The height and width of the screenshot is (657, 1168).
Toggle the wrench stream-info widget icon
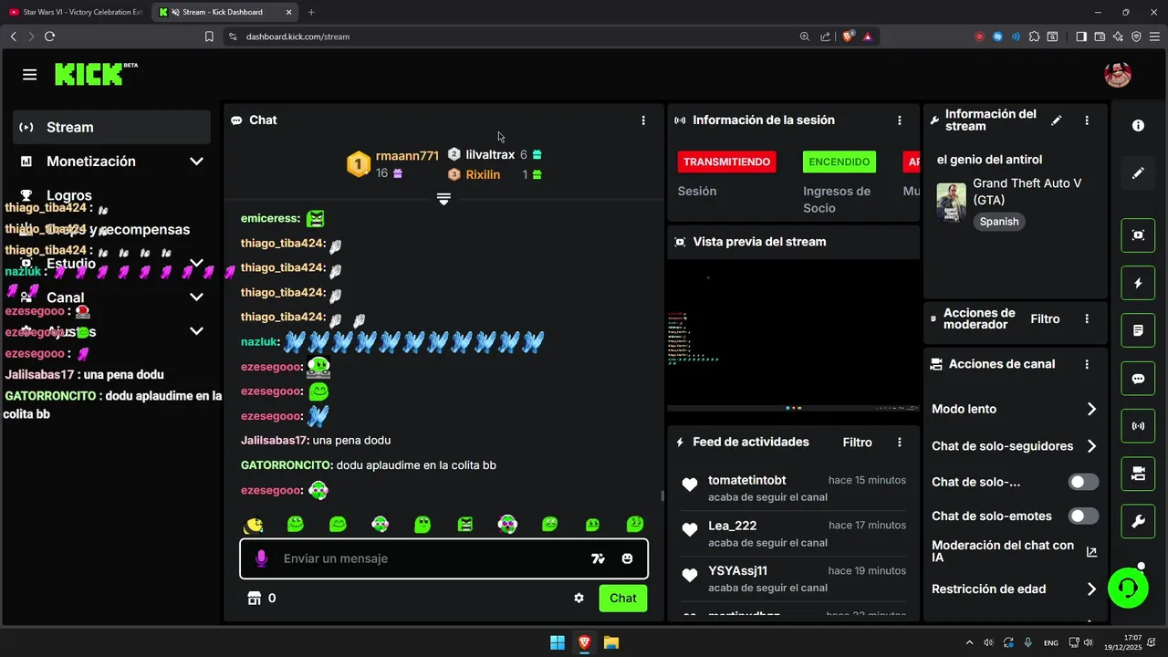[1138, 521]
